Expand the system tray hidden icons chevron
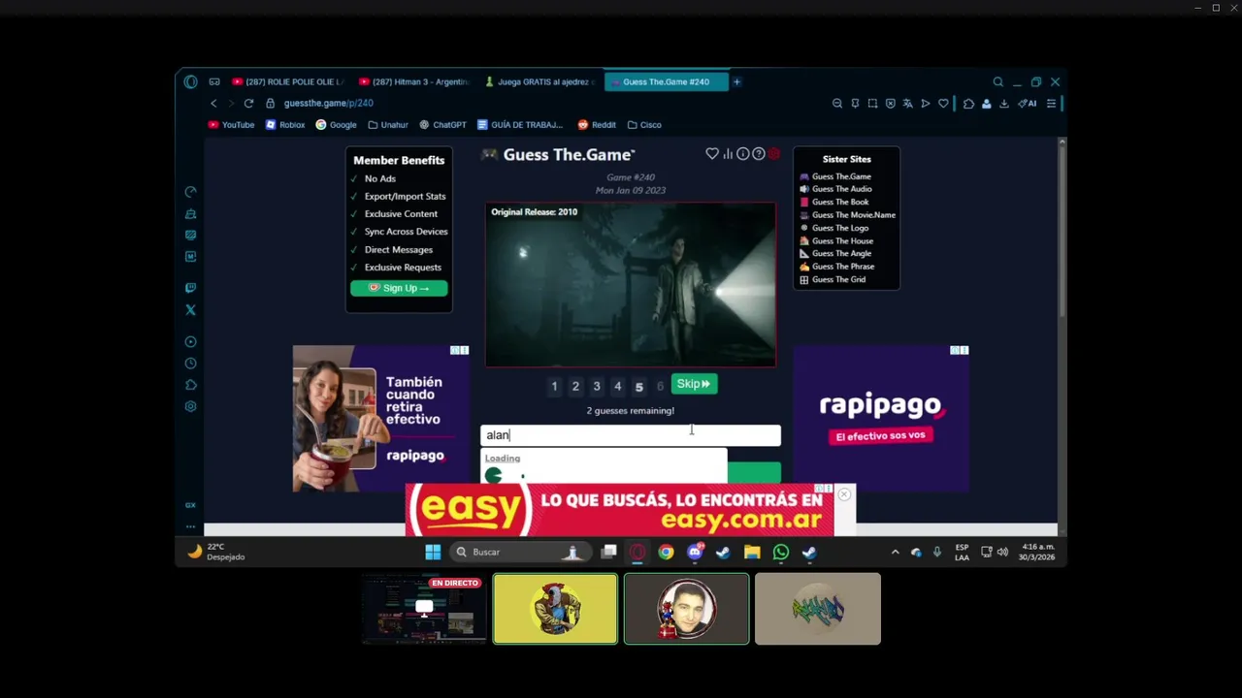This screenshot has width=1242, height=698. pos(895,553)
